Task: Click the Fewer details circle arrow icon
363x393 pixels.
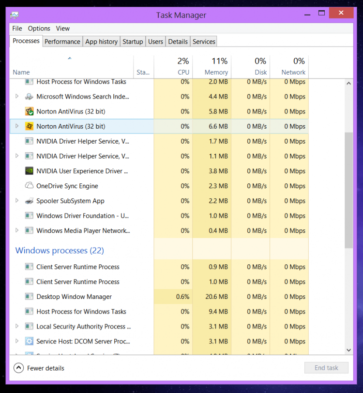Action: coord(18,368)
